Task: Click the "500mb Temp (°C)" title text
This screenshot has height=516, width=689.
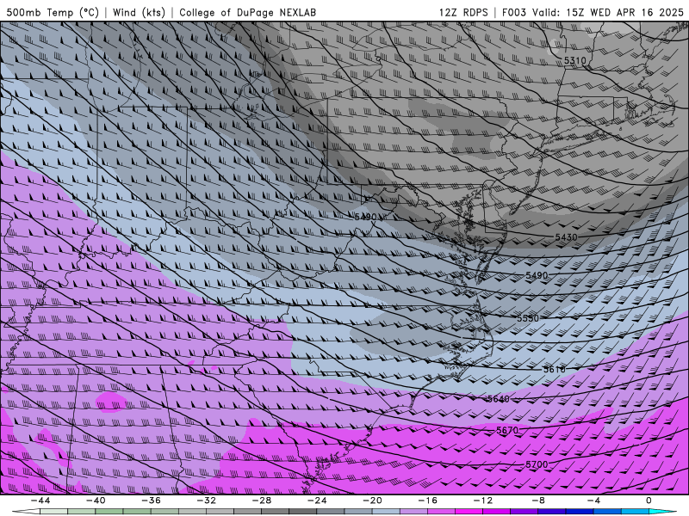Action: pyautogui.click(x=53, y=12)
